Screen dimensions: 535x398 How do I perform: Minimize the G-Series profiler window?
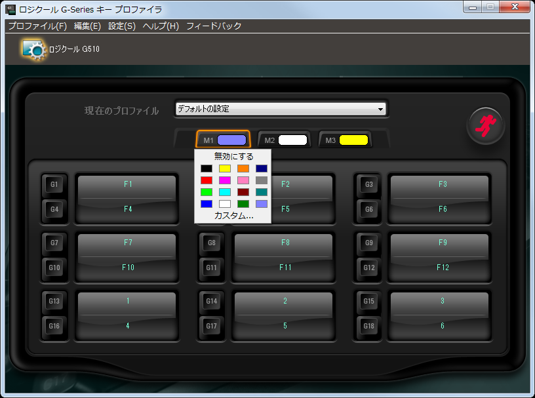pos(473,7)
